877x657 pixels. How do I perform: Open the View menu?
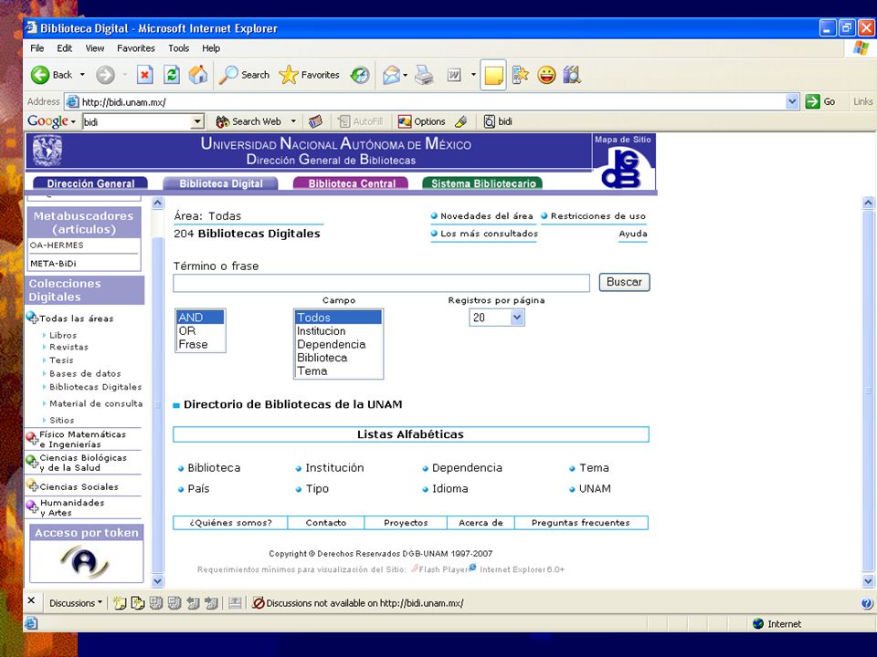[94, 48]
